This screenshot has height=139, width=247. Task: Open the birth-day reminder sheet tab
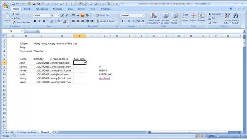[x=27, y=132]
